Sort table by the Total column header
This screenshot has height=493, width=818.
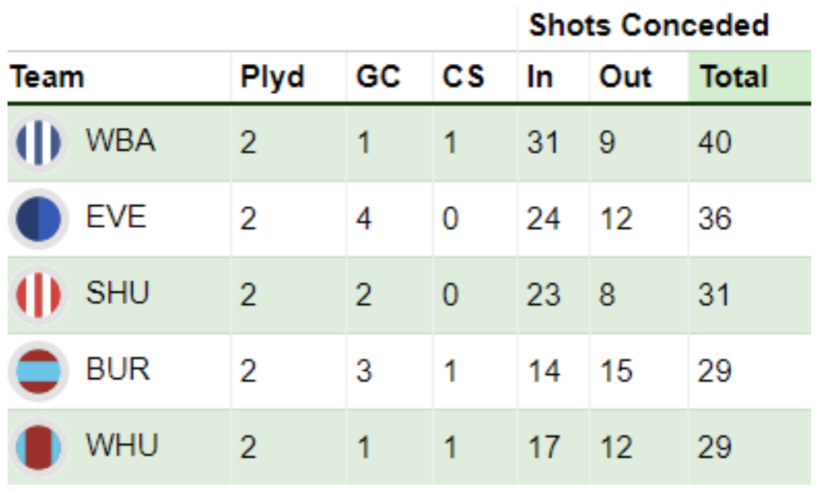(x=734, y=77)
